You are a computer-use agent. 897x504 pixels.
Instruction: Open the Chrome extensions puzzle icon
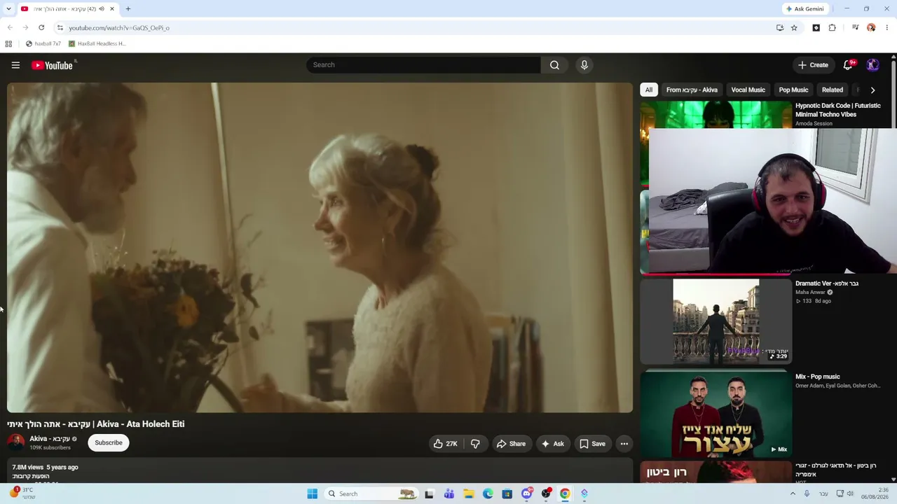tap(833, 28)
